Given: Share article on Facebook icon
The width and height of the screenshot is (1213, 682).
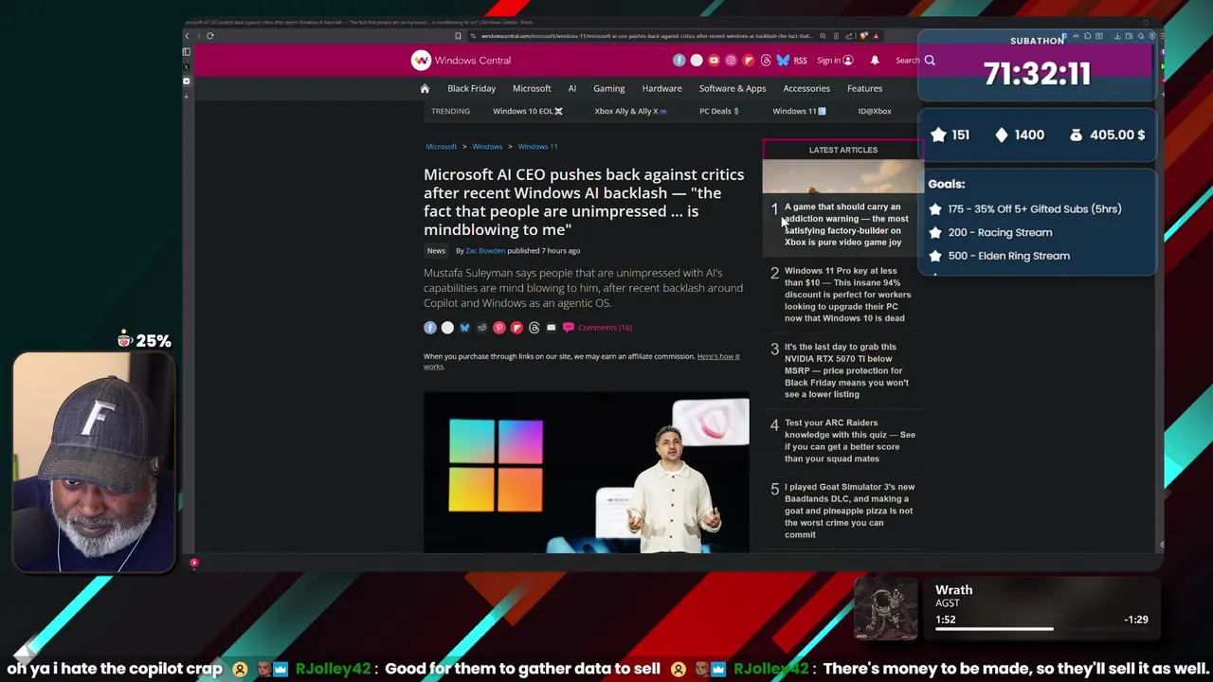Looking at the screenshot, I should tap(430, 328).
